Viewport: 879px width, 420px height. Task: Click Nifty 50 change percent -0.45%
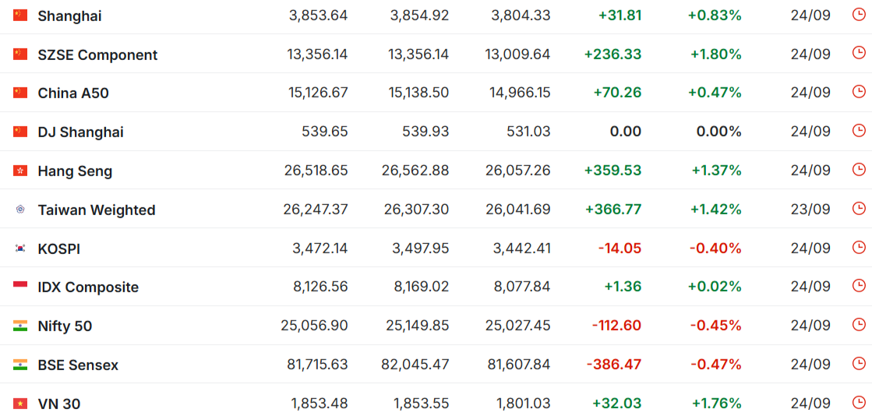pos(716,326)
